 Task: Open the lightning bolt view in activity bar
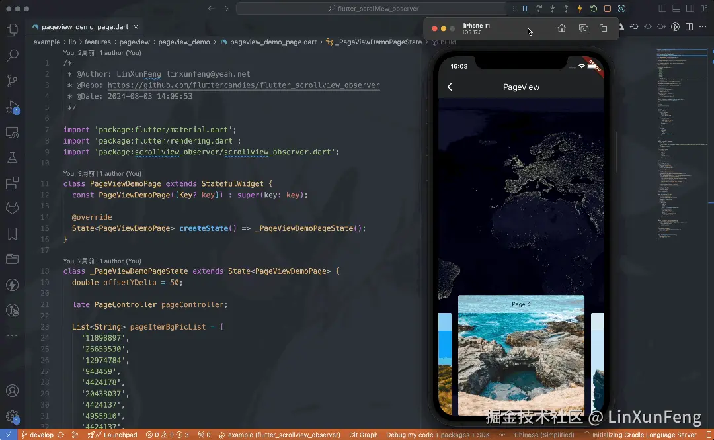(x=13, y=285)
